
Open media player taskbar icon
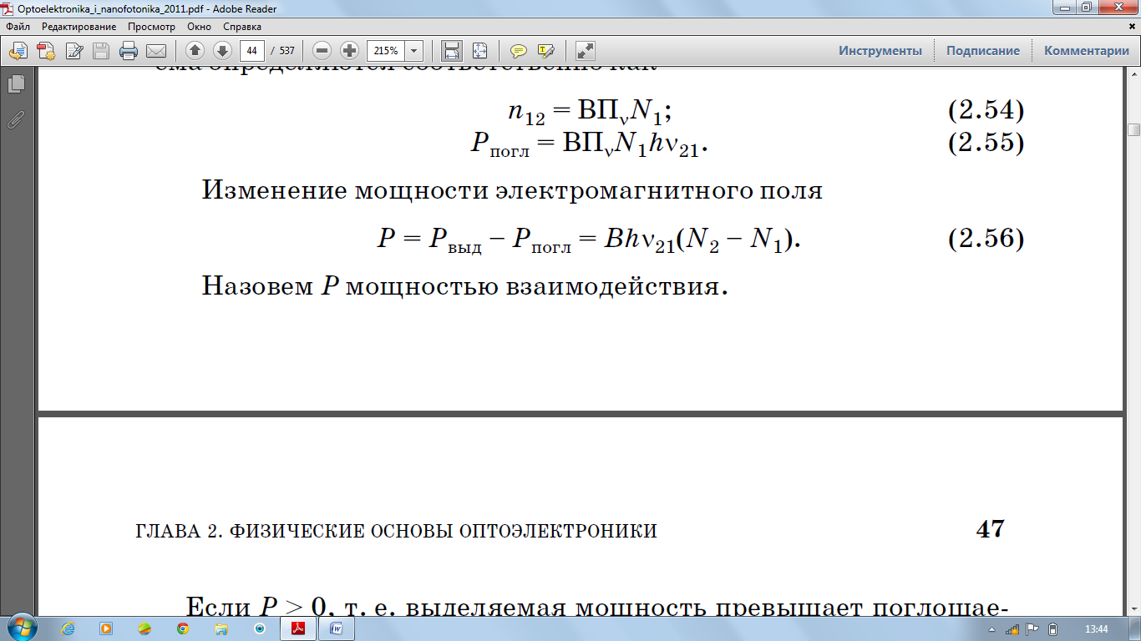(106, 628)
